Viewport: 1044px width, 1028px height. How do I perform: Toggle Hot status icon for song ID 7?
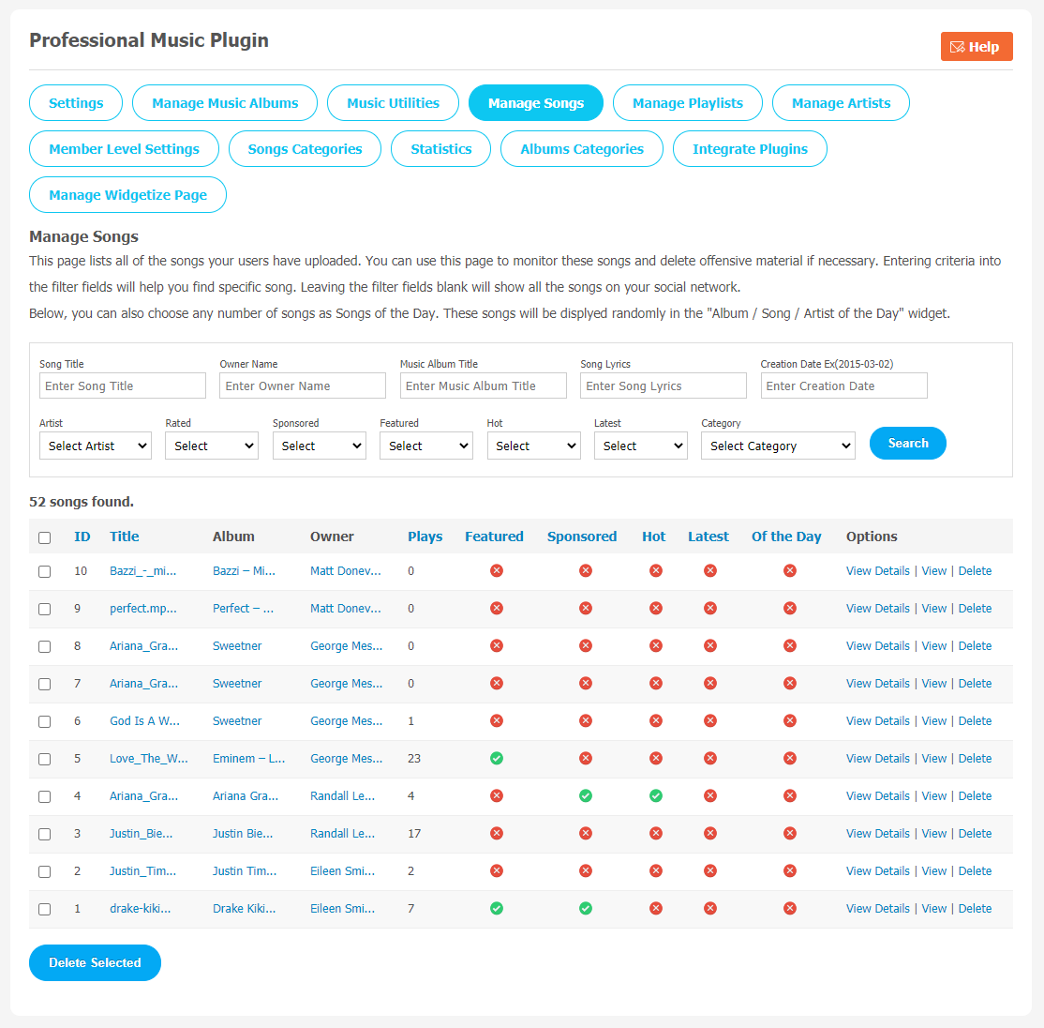click(x=656, y=683)
